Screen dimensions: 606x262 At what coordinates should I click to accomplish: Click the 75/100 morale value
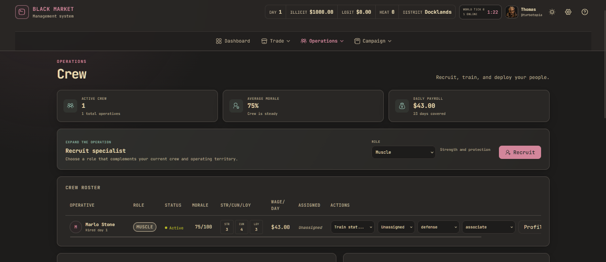(x=203, y=227)
